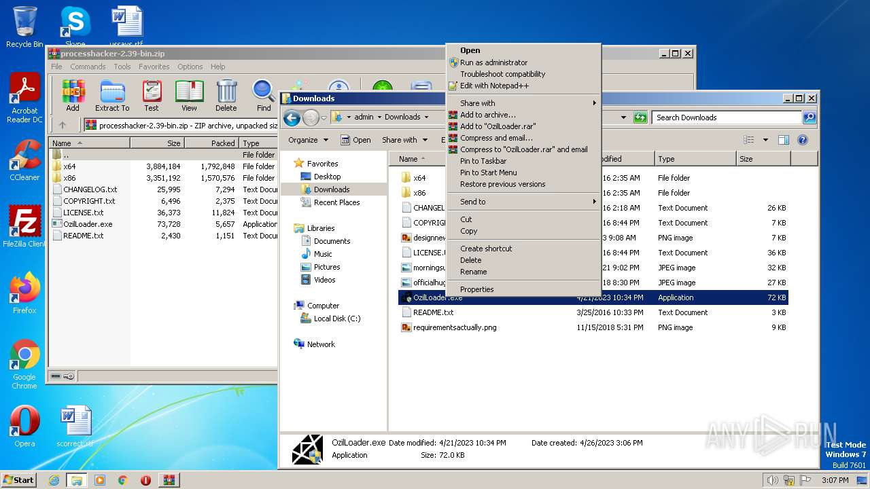Expand Share with submenu in context menu

523,103
